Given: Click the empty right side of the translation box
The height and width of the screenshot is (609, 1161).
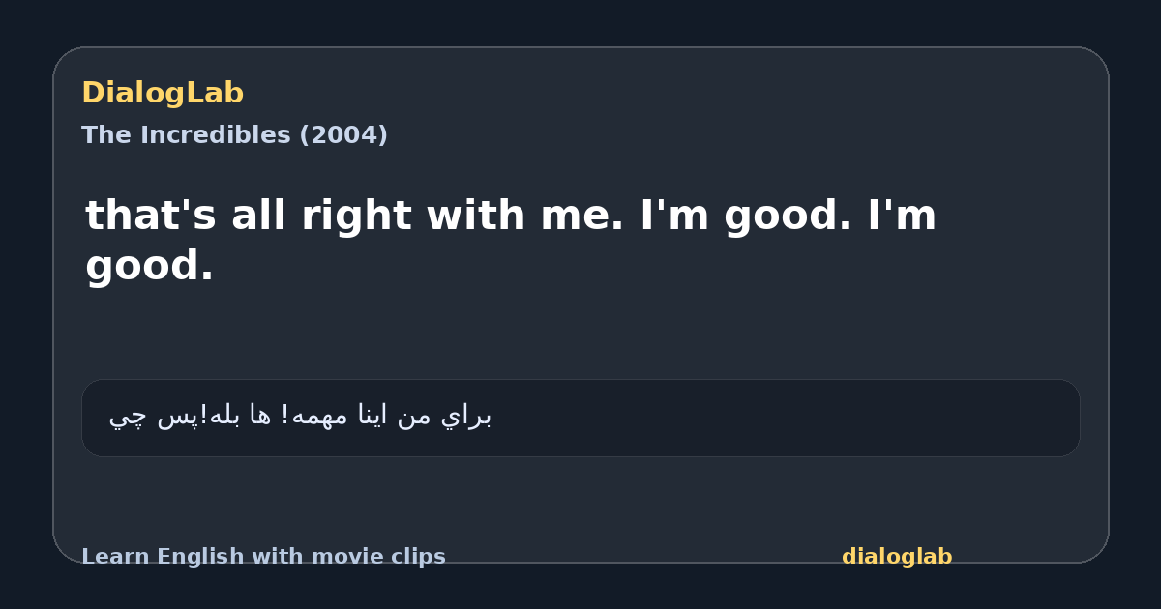Looking at the screenshot, I should click(x=784, y=418).
